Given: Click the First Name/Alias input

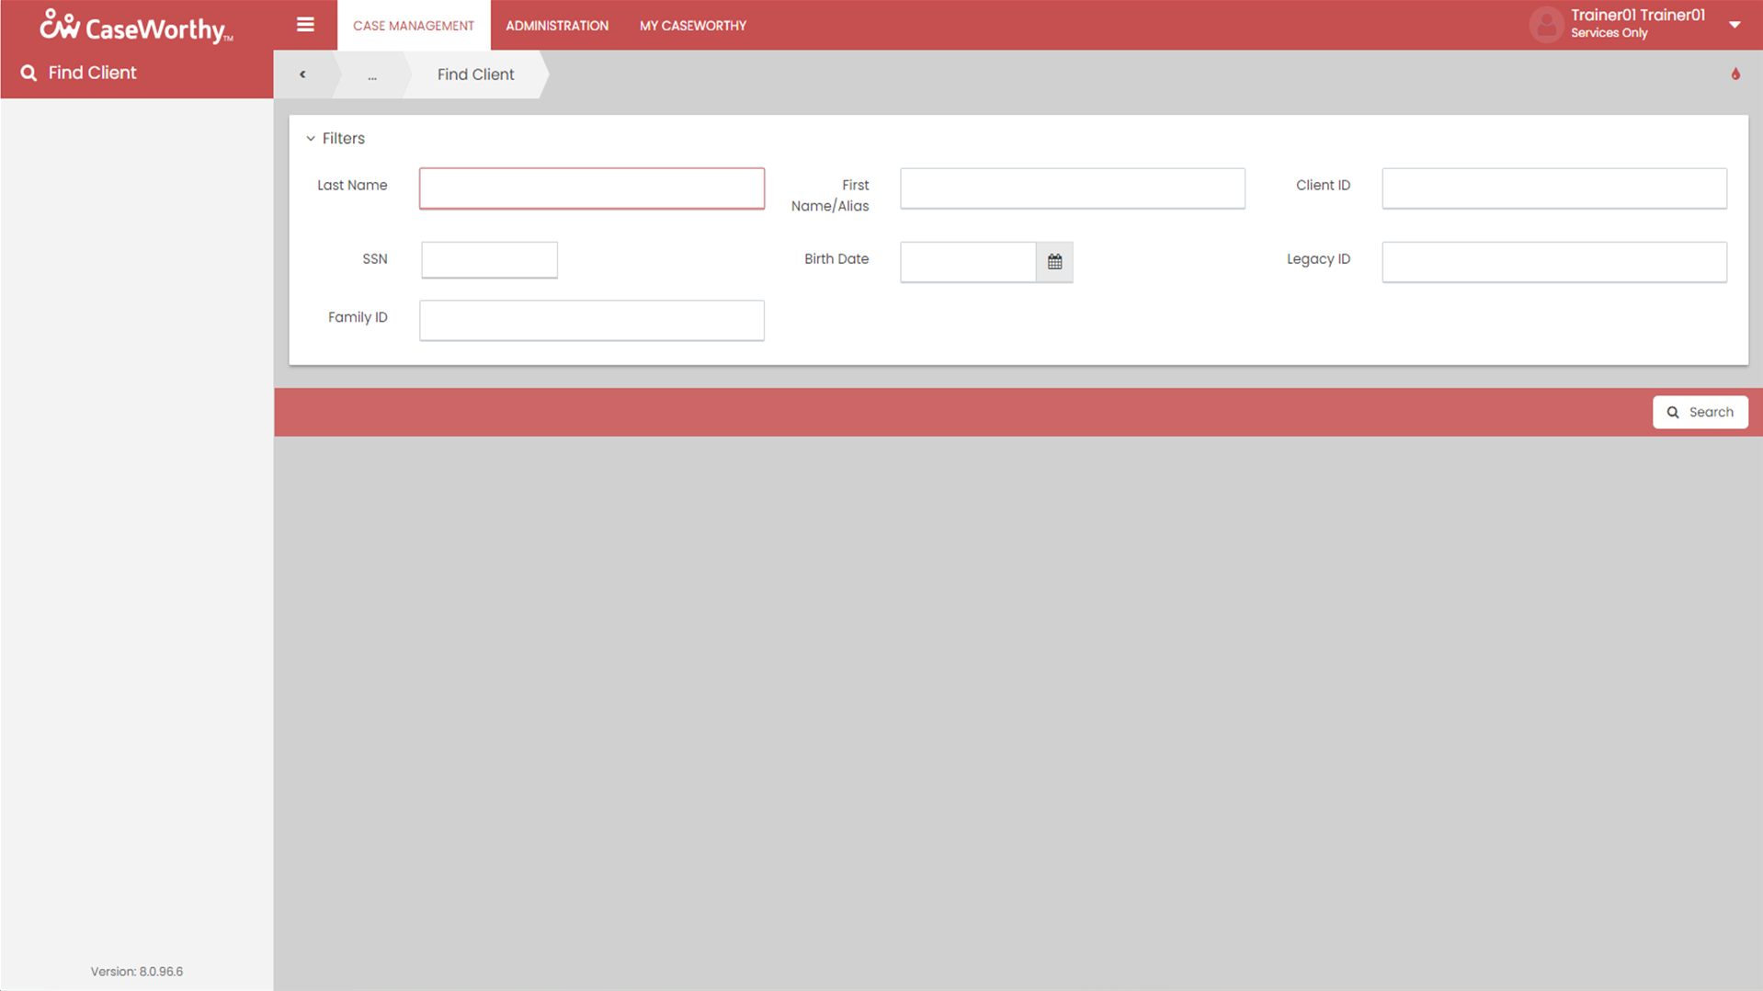Looking at the screenshot, I should [1072, 188].
